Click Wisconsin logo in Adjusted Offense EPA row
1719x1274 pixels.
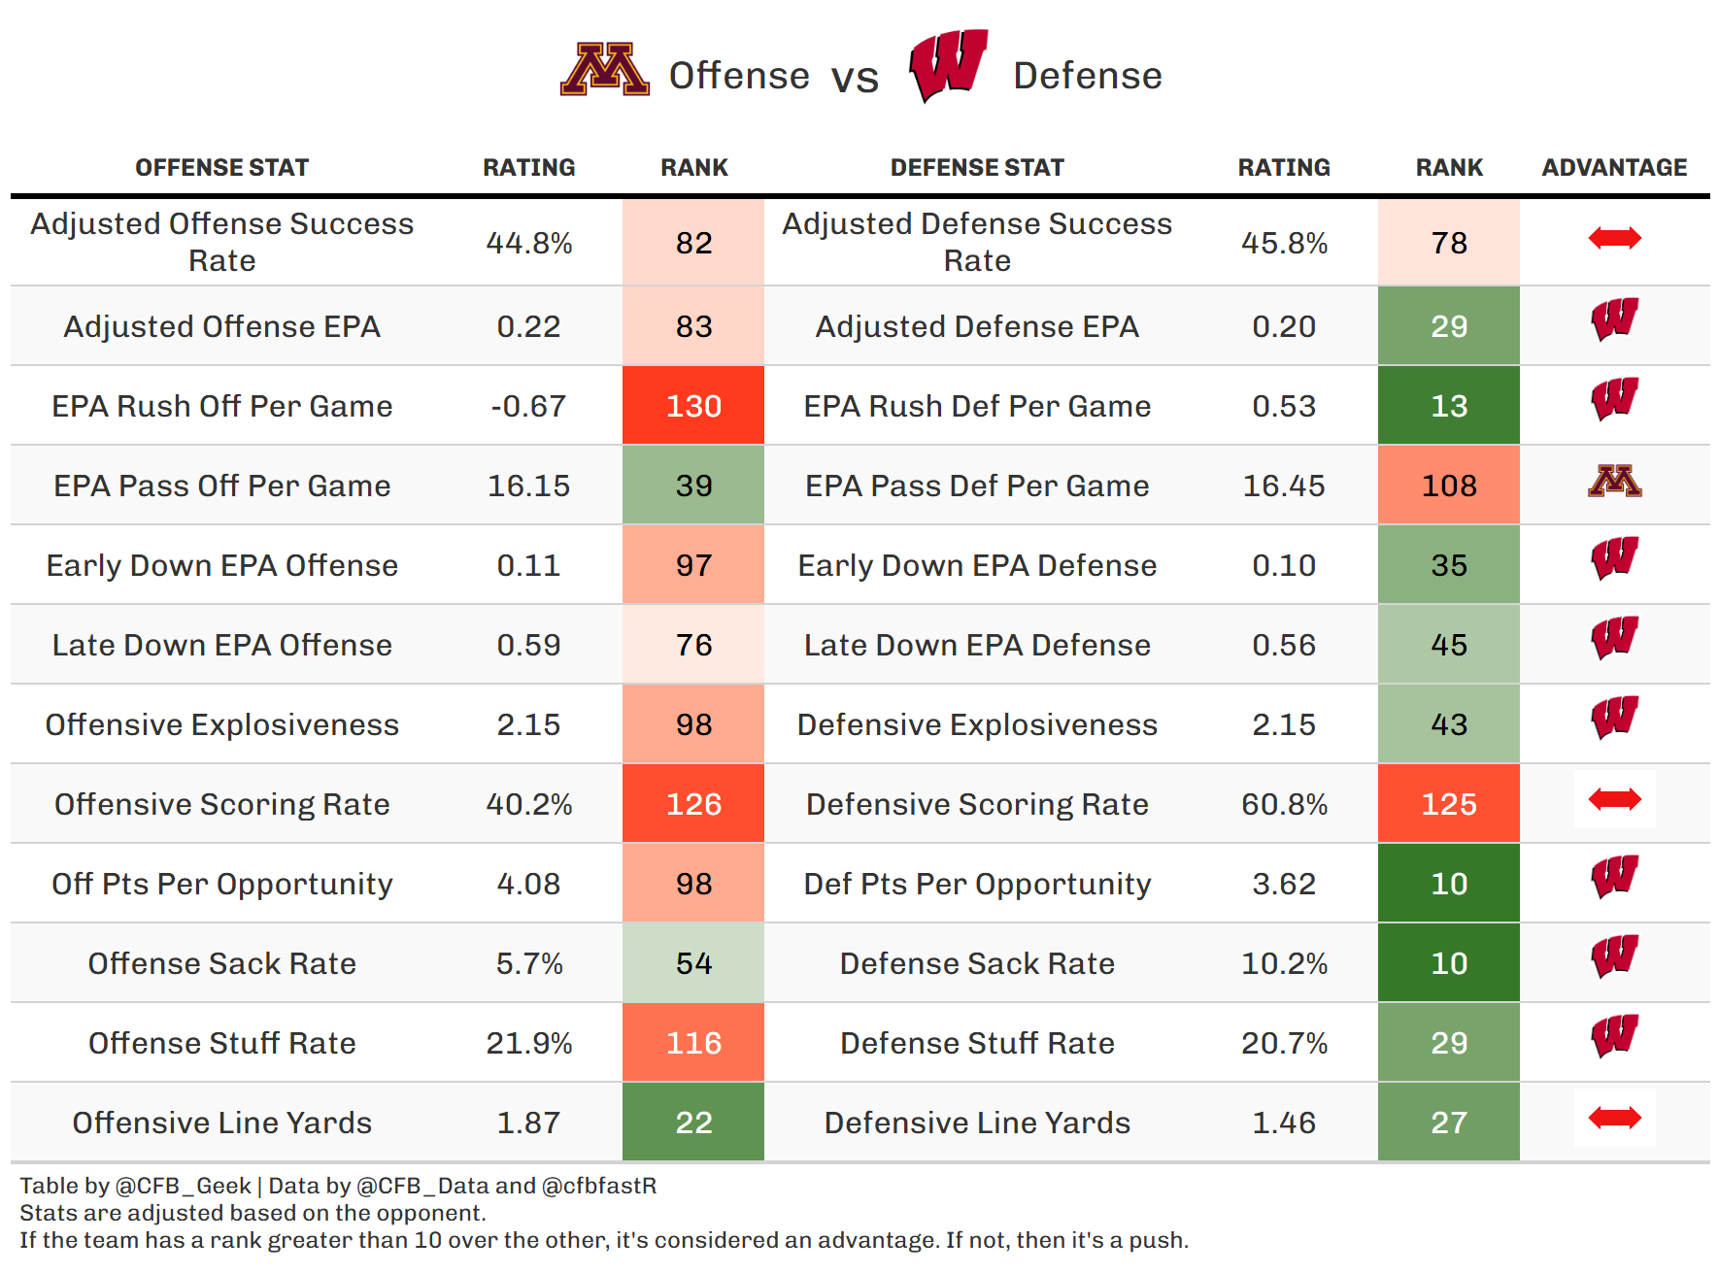pyautogui.click(x=1614, y=319)
